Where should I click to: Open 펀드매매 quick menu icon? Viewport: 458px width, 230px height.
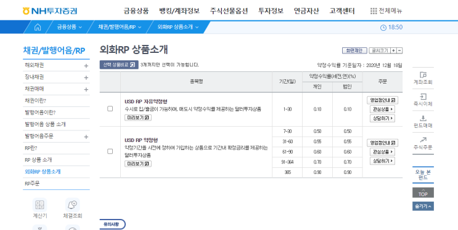tap(423, 122)
